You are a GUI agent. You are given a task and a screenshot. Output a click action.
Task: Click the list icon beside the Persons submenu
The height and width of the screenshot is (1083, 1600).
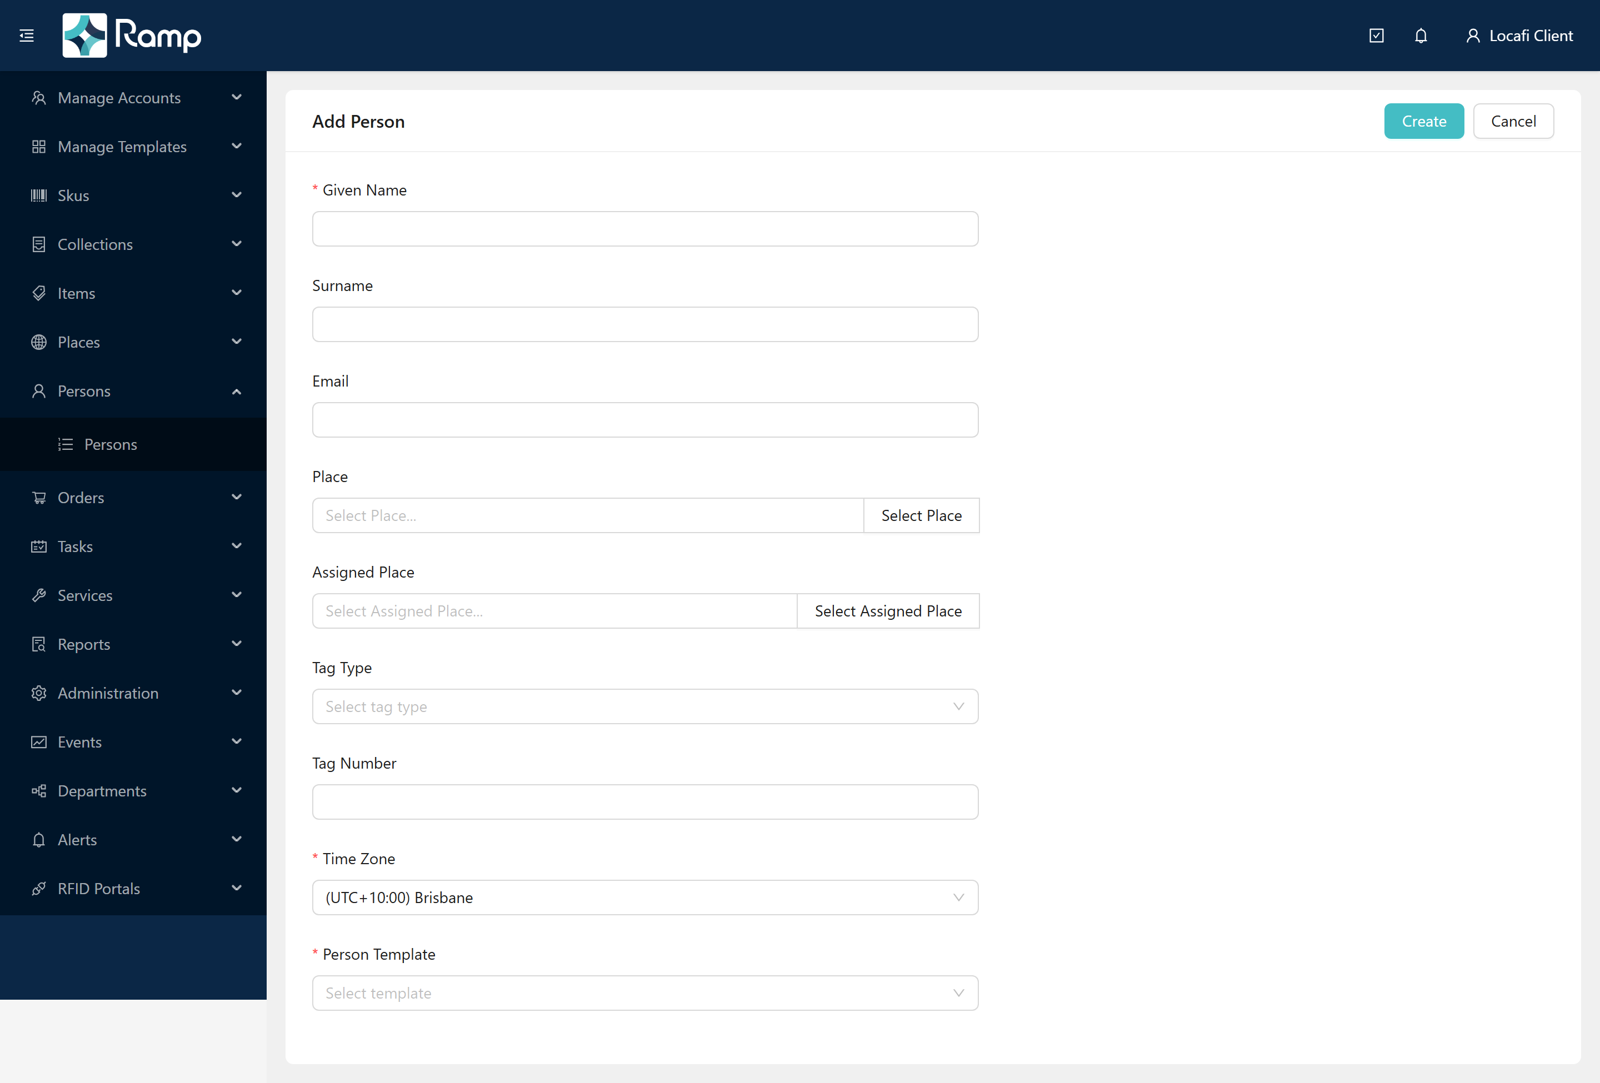pyautogui.click(x=66, y=444)
